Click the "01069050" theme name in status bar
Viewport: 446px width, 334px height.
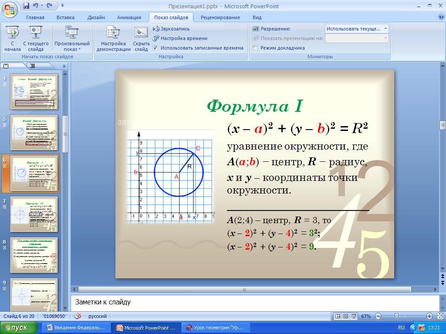[x=54, y=316]
